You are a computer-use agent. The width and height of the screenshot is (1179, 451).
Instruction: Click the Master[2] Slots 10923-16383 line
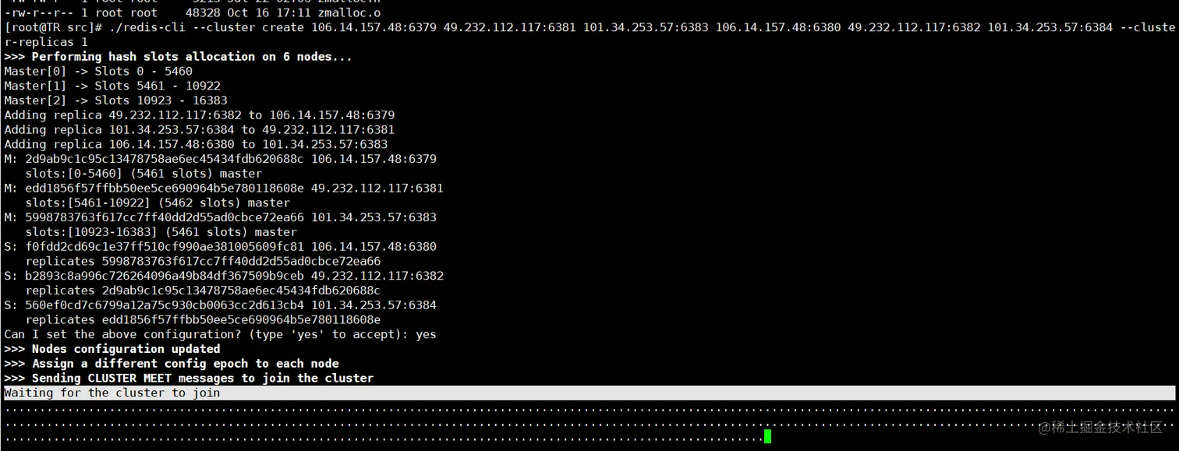117,100
